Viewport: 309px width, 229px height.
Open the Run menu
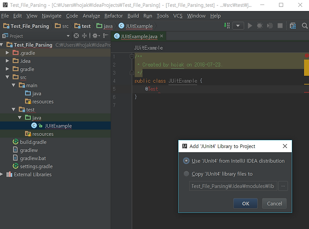pyautogui.click(x=148, y=16)
